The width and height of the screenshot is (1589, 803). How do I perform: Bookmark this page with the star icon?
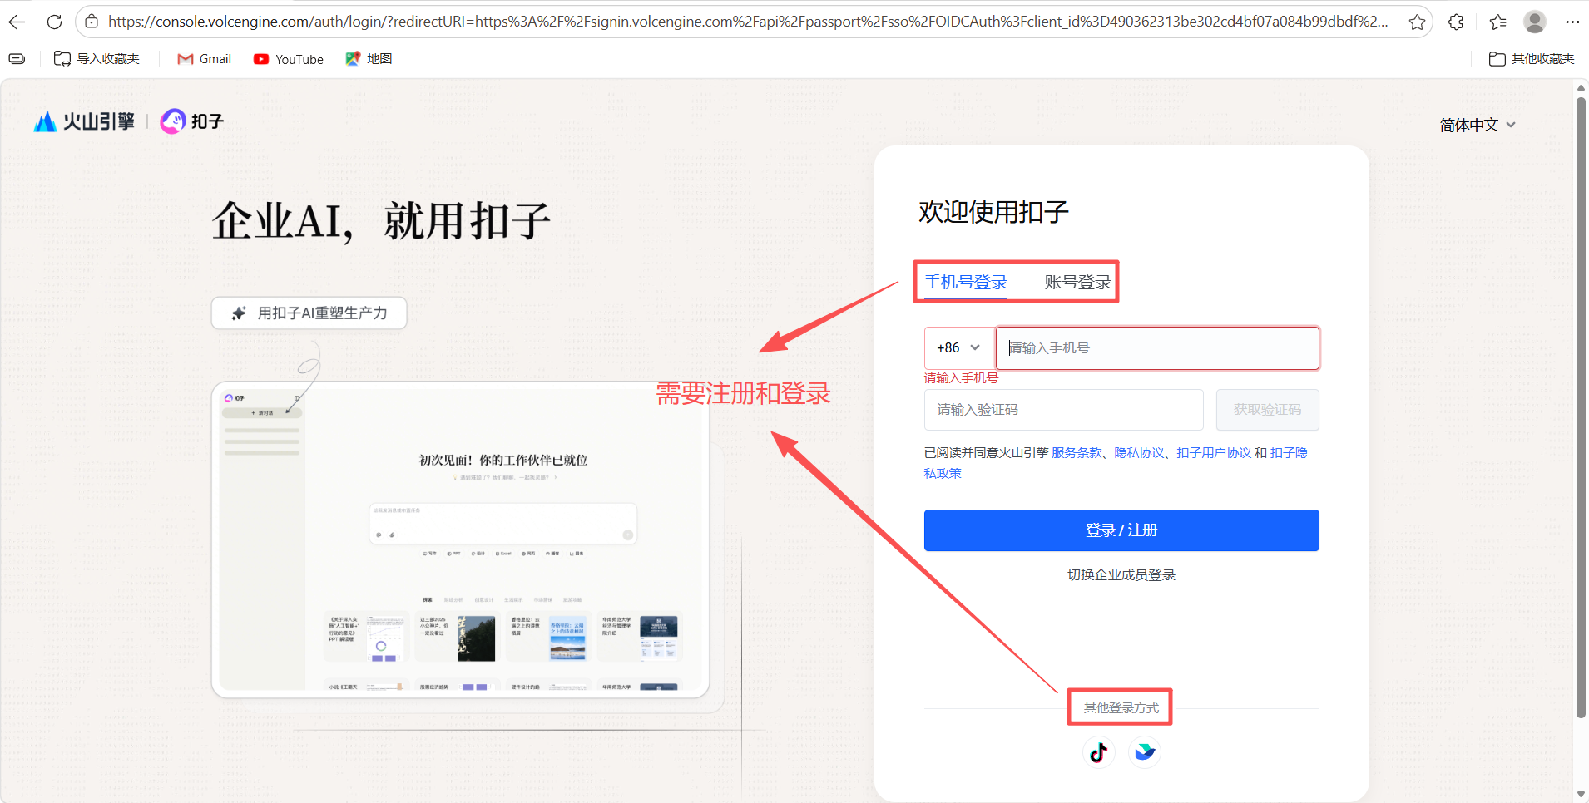tap(1417, 22)
